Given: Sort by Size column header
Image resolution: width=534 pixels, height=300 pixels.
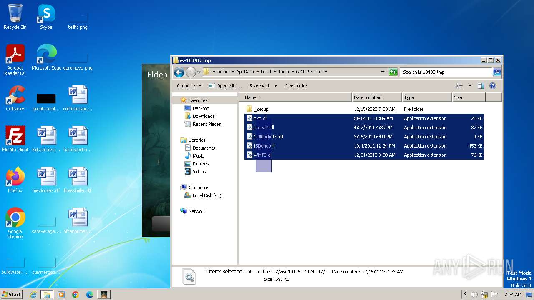Looking at the screenshot, I should 469,97.
